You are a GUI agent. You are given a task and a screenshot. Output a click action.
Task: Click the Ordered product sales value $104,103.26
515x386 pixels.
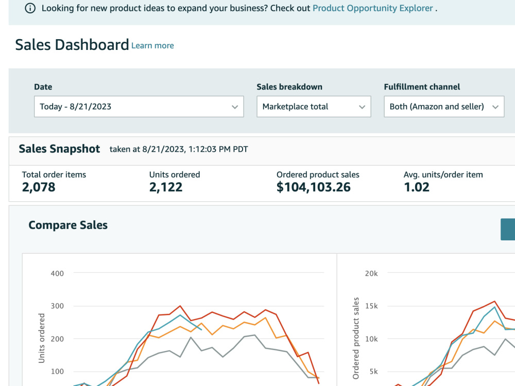point(313,187)
